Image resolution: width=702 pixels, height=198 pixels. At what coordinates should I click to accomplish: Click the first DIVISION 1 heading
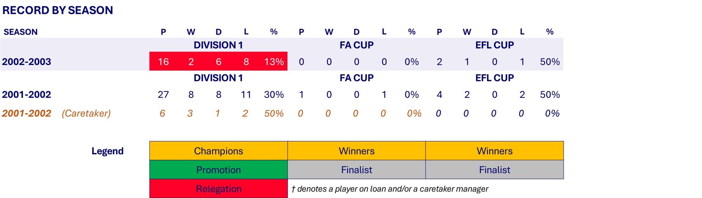pos(218,45)
